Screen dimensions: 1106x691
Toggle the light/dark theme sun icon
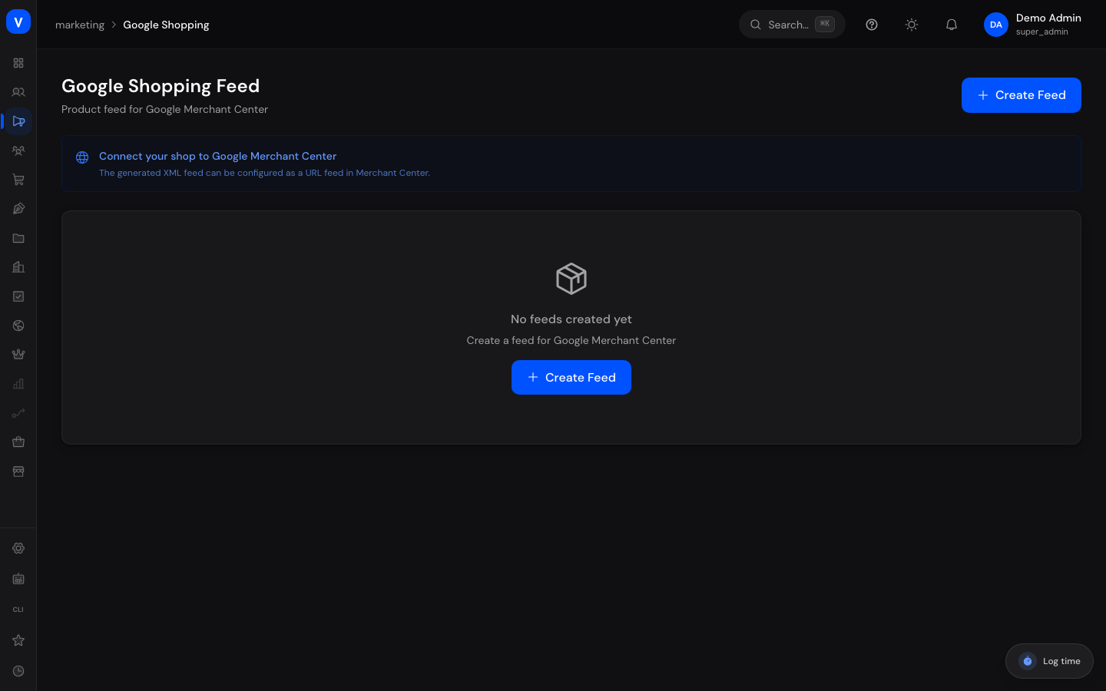[912, 25]
